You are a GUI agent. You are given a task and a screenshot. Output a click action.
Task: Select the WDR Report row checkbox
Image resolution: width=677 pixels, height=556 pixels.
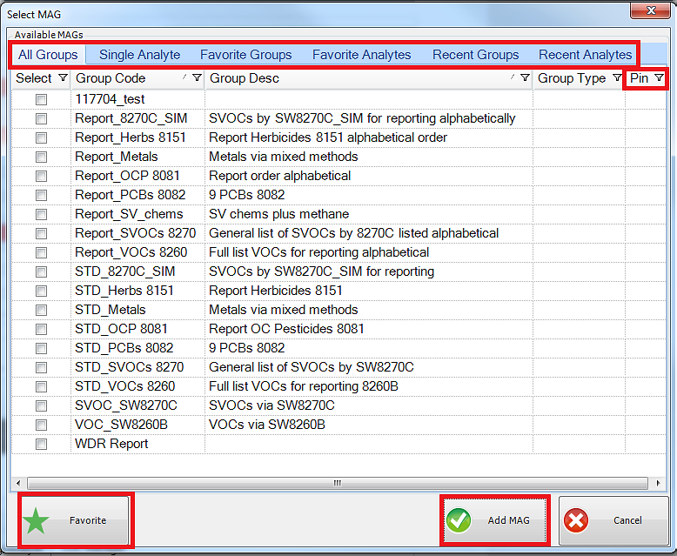click(x=41, y=444)
